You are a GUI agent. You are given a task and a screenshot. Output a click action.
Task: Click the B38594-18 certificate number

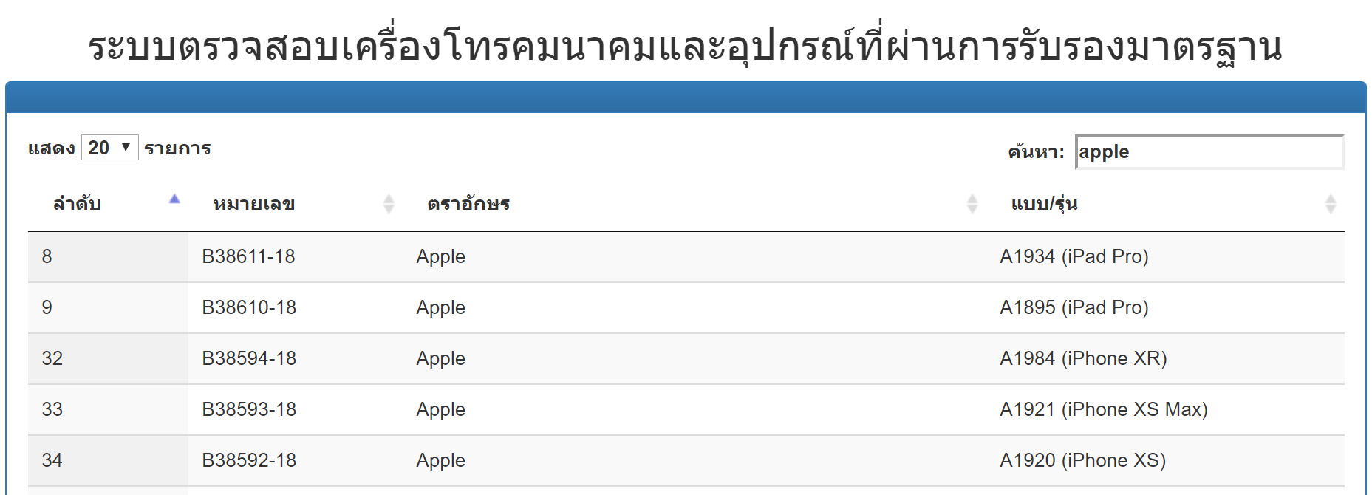(x=249, y=358)
